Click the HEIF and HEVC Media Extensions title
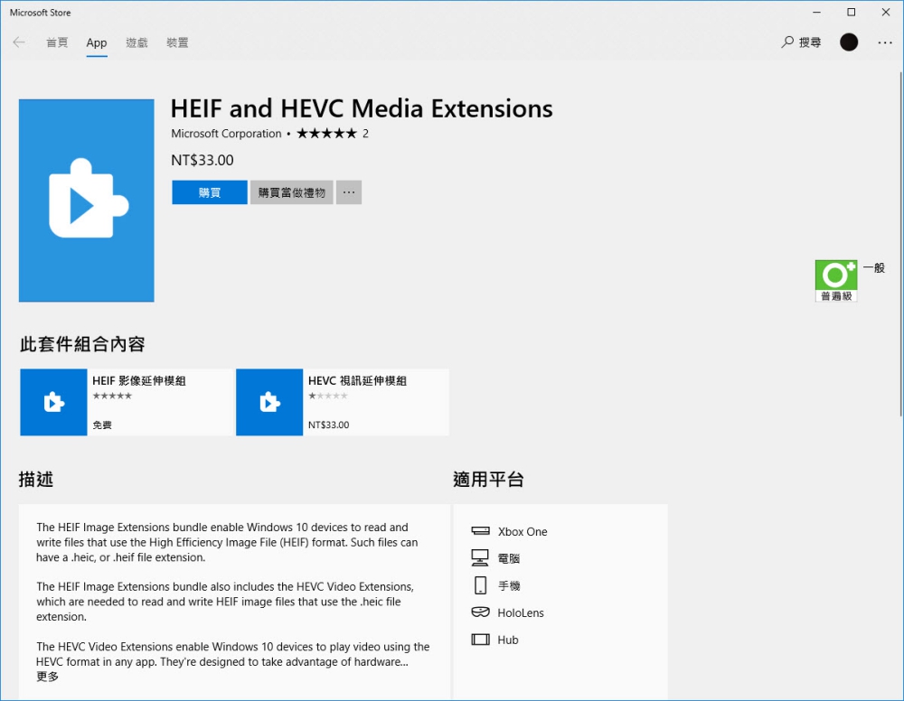This screenshot has height=701, width=904. (362, 108)
